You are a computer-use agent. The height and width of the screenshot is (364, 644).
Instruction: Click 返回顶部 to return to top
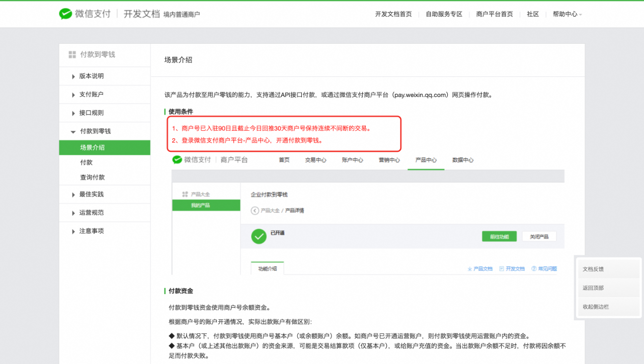point(609,288)
